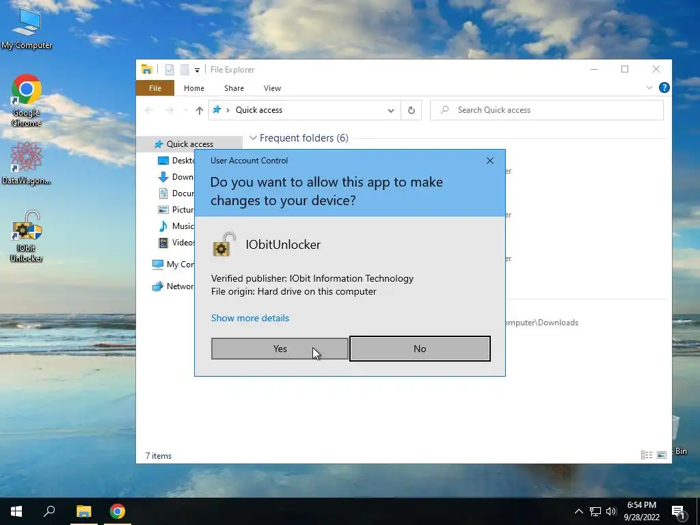Open taskbar clock showing 6:54 PM
The width and height of the screenshot is (700, 525).
pyautogui.click(x=641, y=511)
